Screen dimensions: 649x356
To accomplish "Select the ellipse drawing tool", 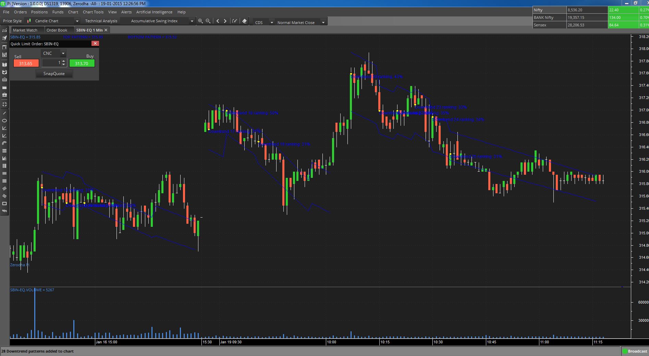I will [4, 121].
